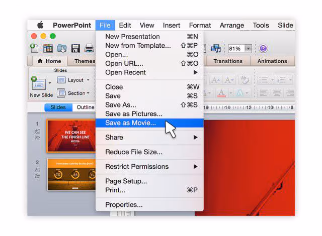Open new from template toolbar icon
This screenshot has height=236, width=322.
[x=48, y=49]
